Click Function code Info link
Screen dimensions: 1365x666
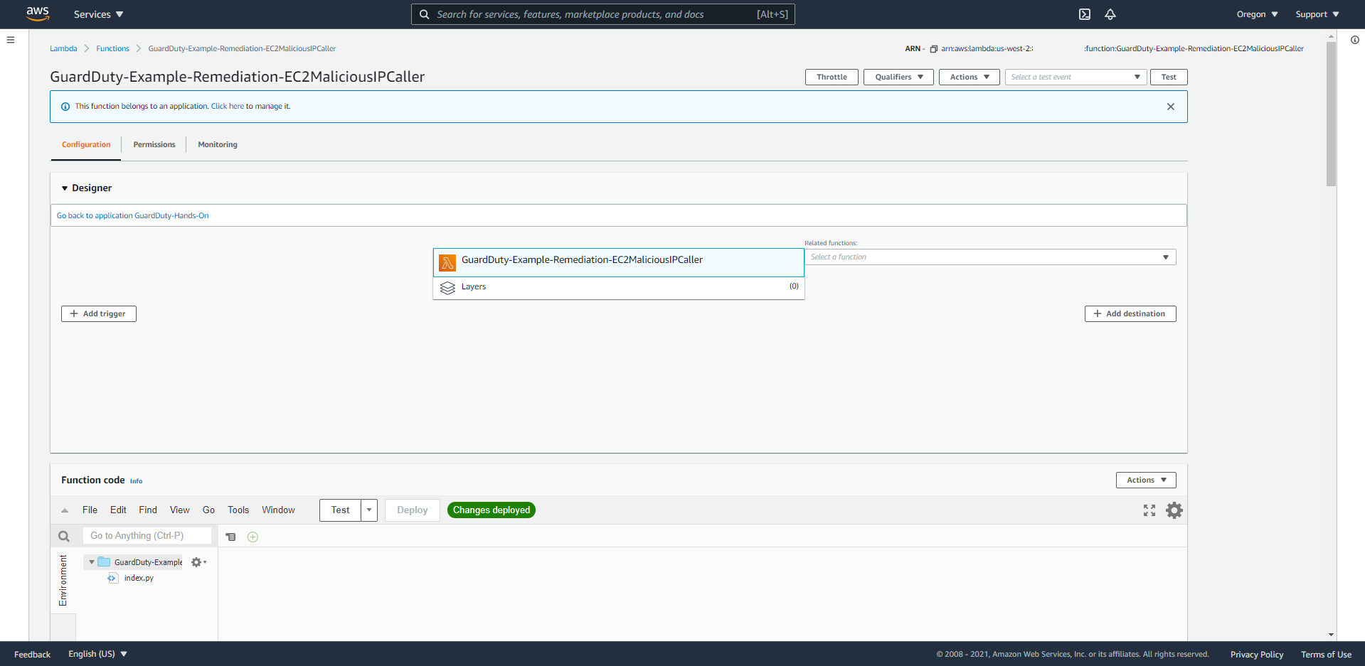coord(136,482)
